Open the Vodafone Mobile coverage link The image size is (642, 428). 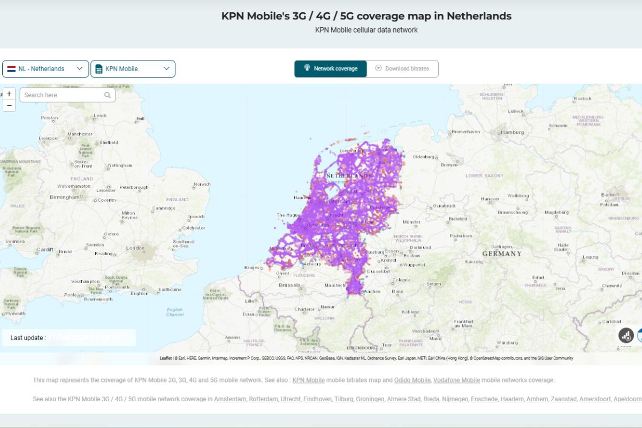click(455, 380)
